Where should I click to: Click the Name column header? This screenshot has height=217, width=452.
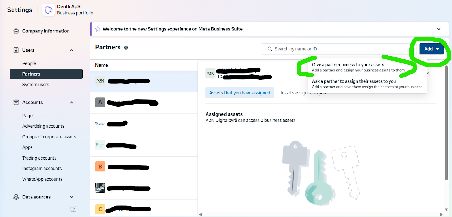tap(101, 65)
